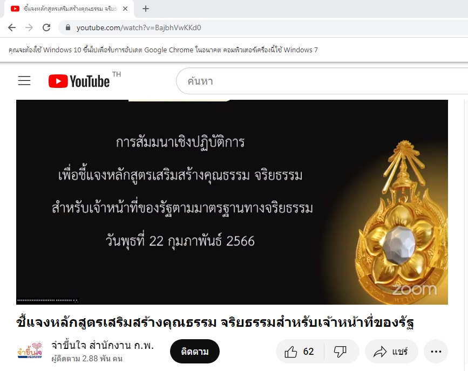468x371 pixels.
Task: Close the YouTube browser tab
Action: [125, 9]
